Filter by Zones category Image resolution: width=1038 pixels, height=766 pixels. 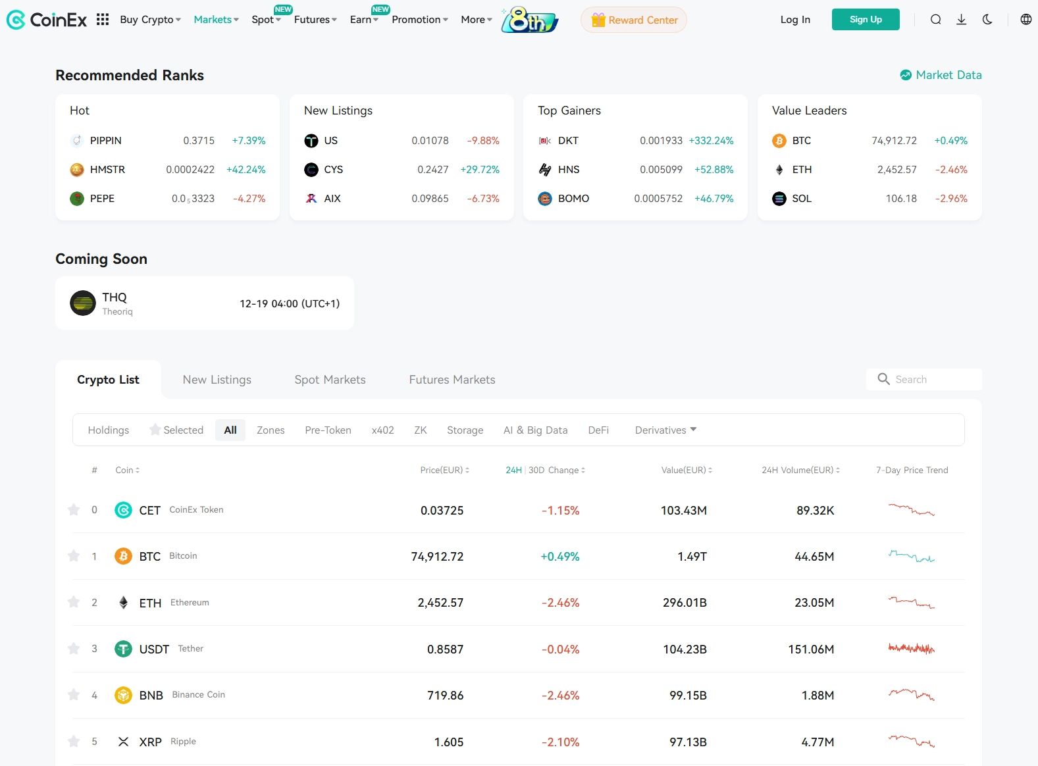click(x=271, y=430)
